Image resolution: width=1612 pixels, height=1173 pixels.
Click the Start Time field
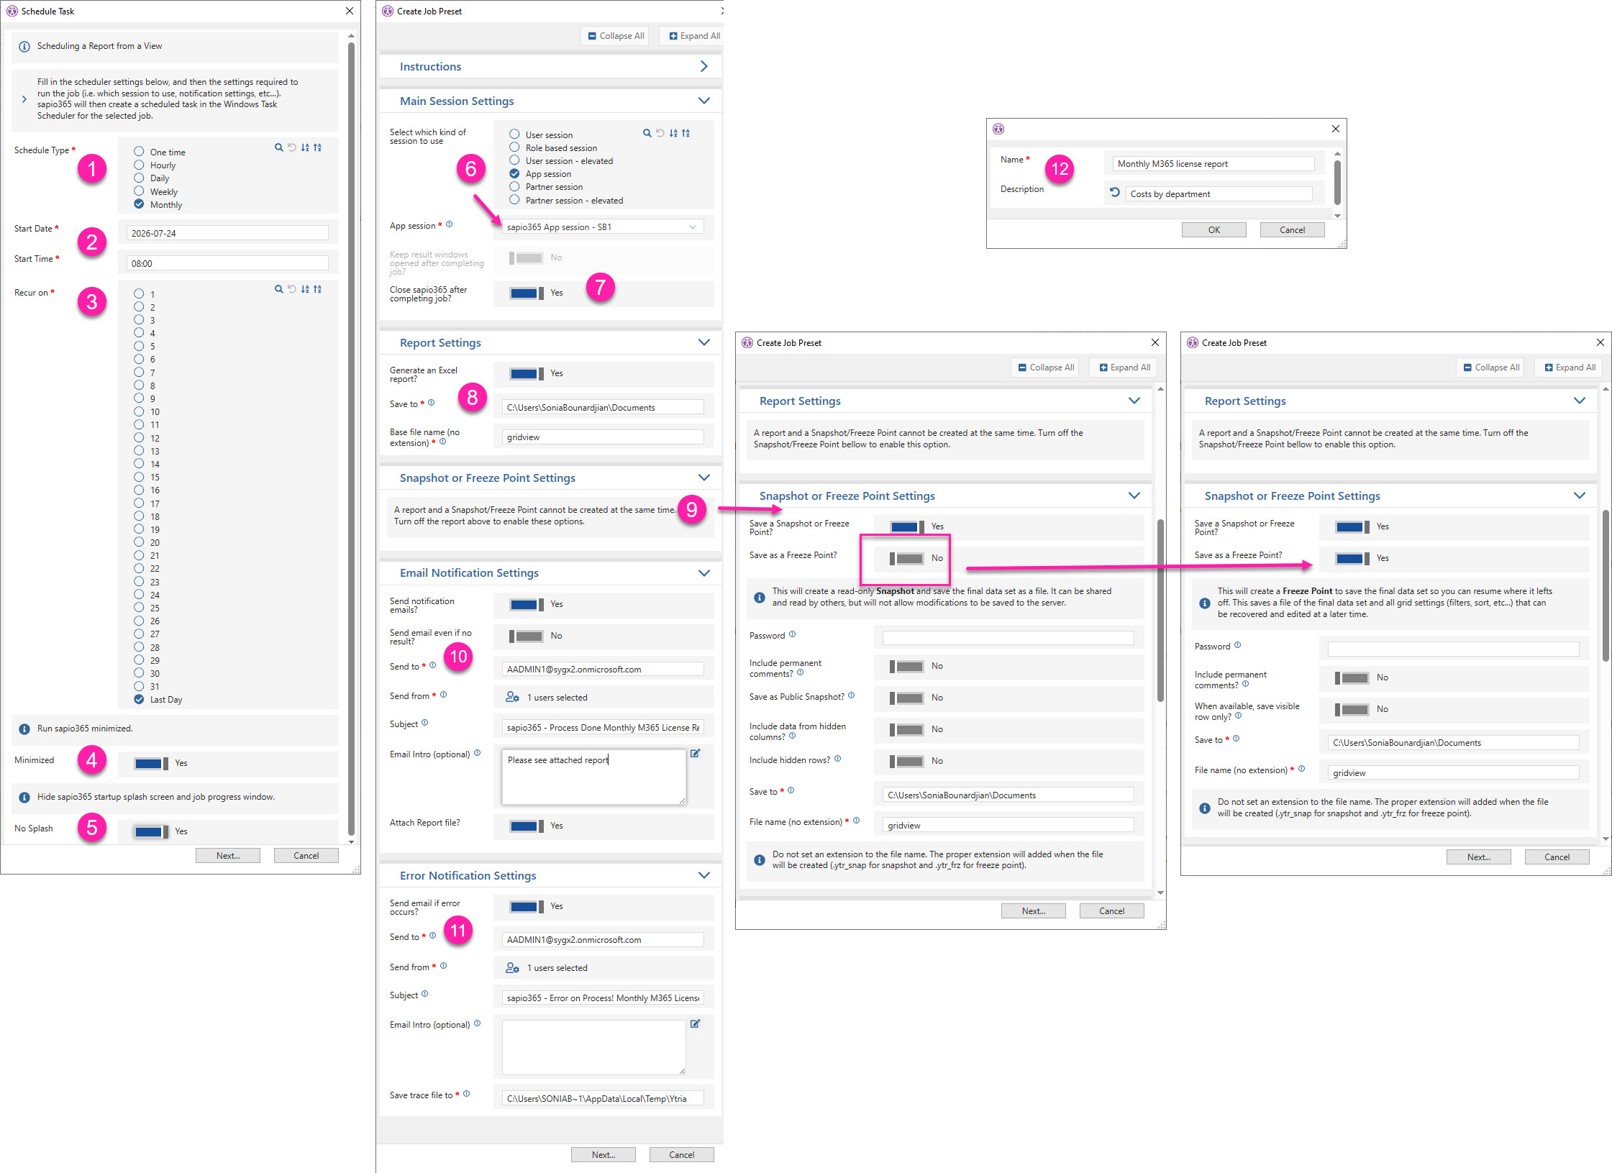click(x=227, y=263)
